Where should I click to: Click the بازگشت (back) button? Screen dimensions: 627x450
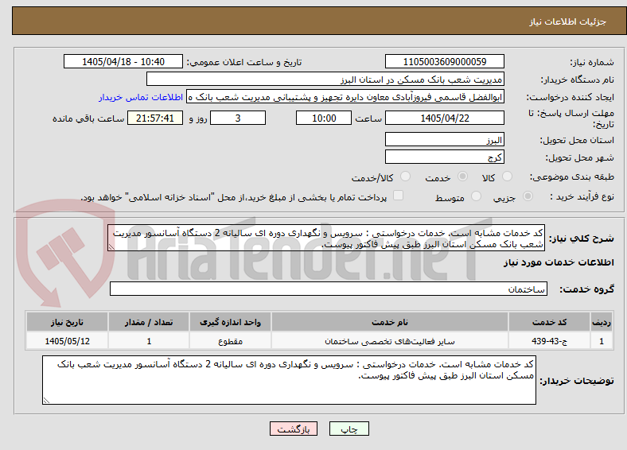pos(293,429)
